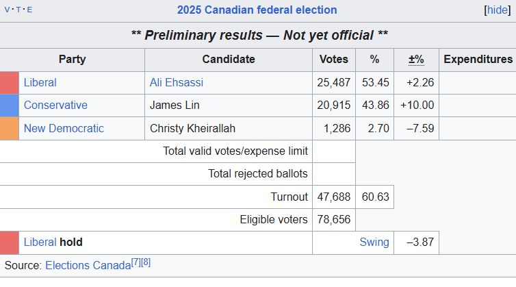Click the blue Conservative color cell
The image size is (516, 287).
(x=9, y=105)
